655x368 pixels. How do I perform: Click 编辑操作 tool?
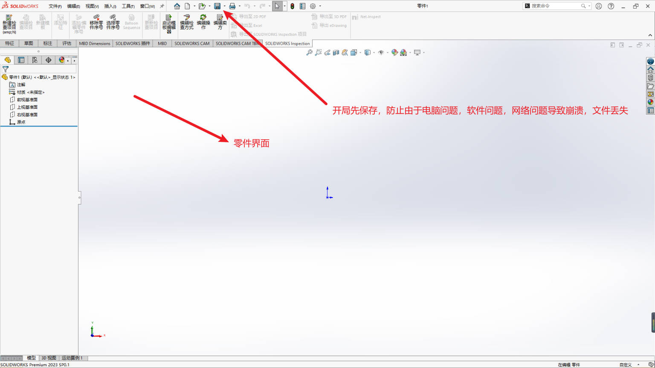[203, 22]
